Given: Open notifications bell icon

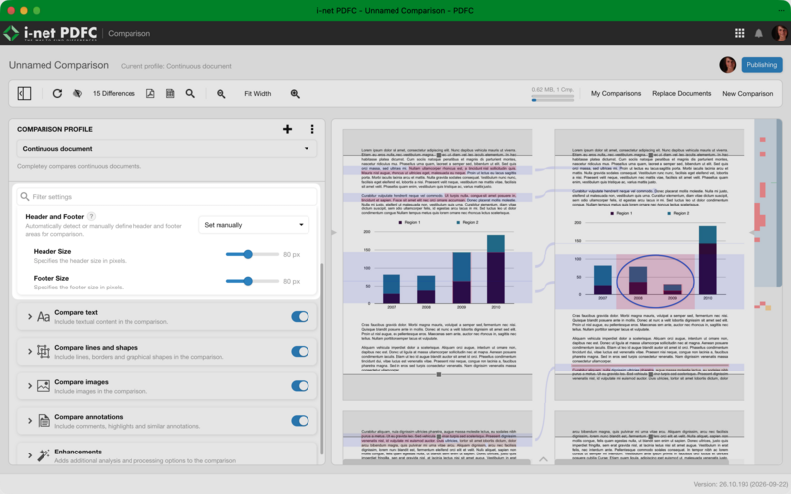Looking at the screenshot, I should pyautogui.click(x=758, y=34).
